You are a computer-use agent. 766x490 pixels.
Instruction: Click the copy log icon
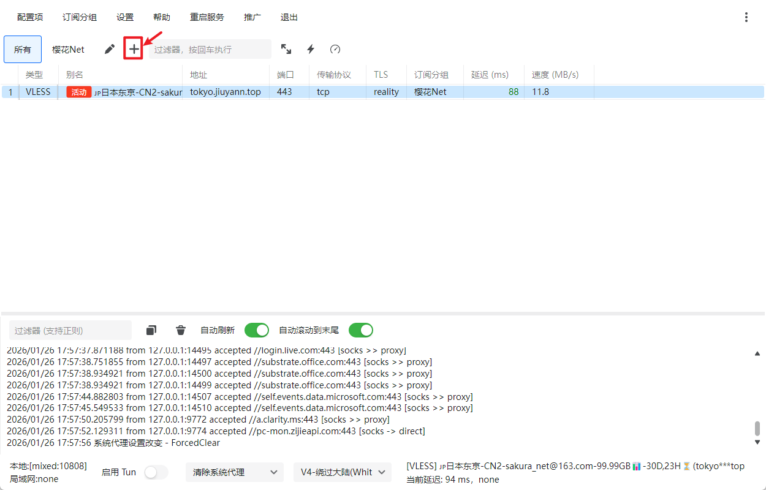[x=151, y=330]
